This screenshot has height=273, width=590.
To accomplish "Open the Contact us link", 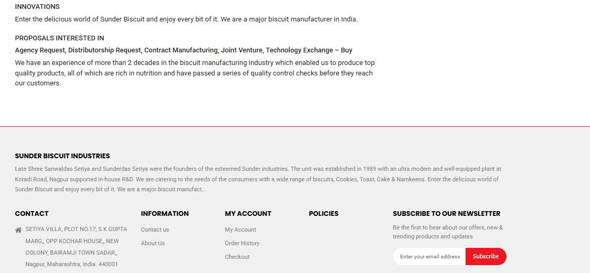I will (x=155, y=230).
